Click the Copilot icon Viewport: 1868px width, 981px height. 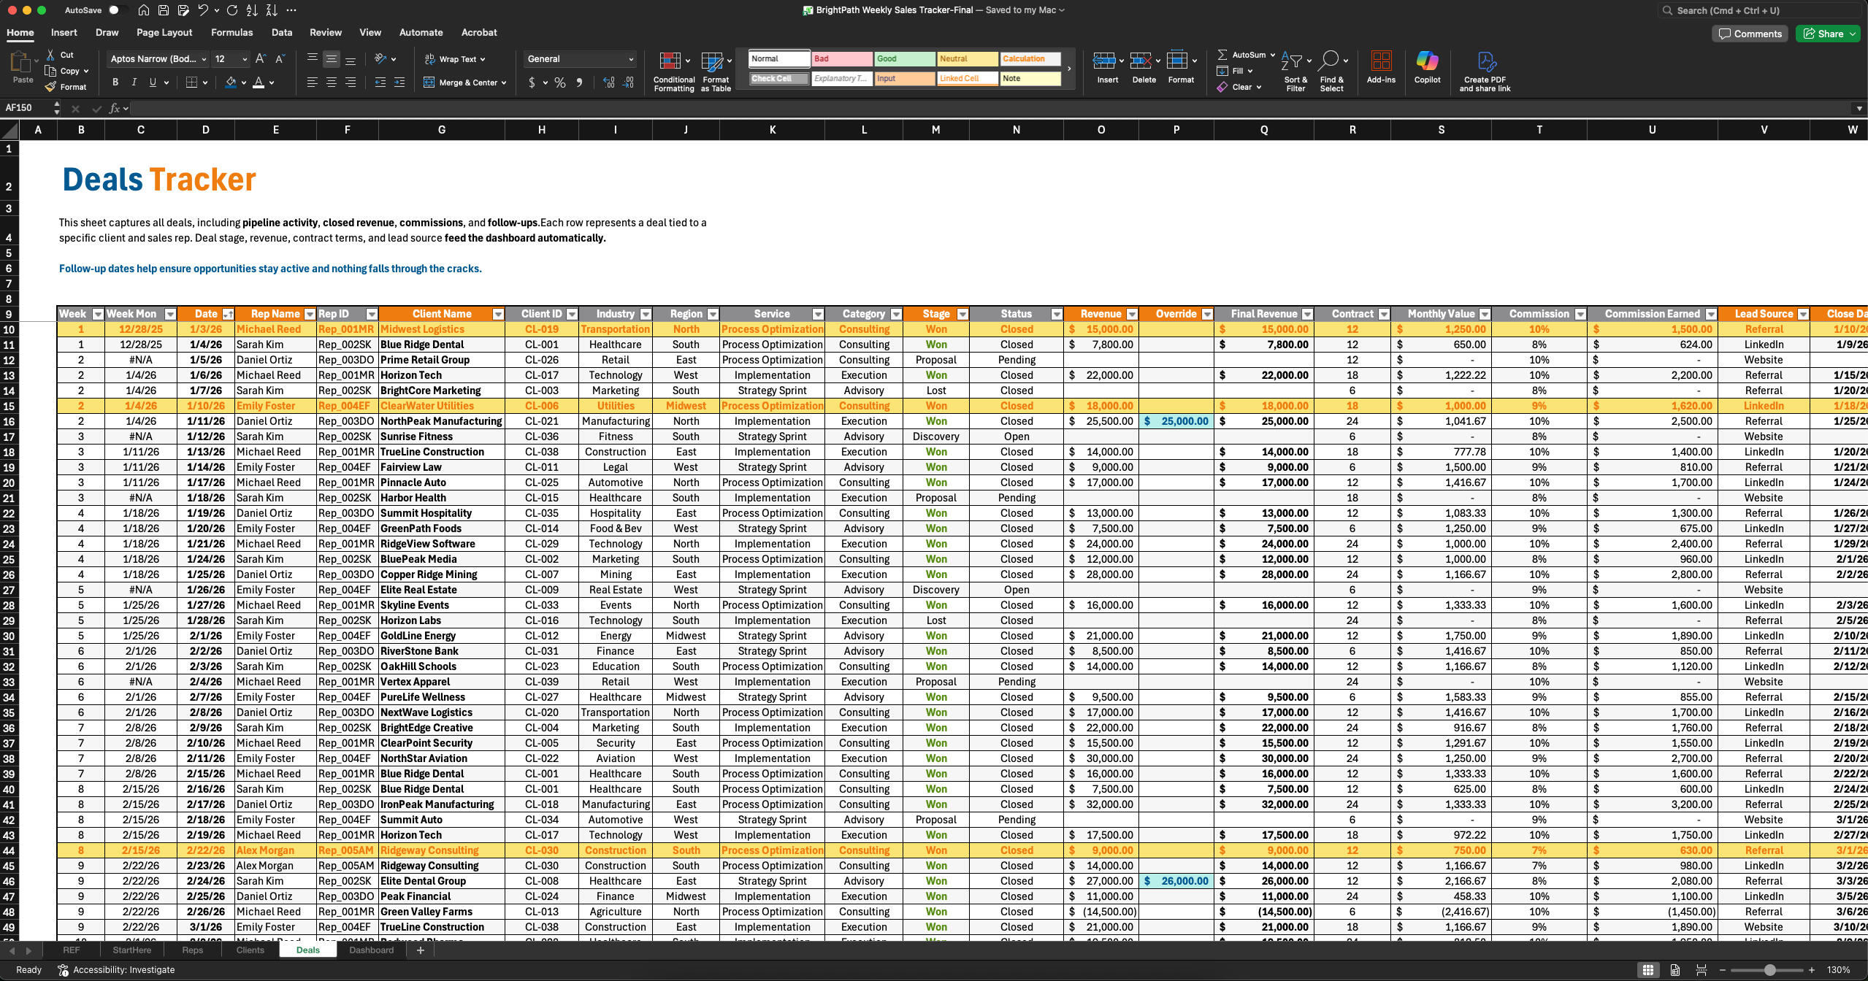click(x=1426, y=61)
